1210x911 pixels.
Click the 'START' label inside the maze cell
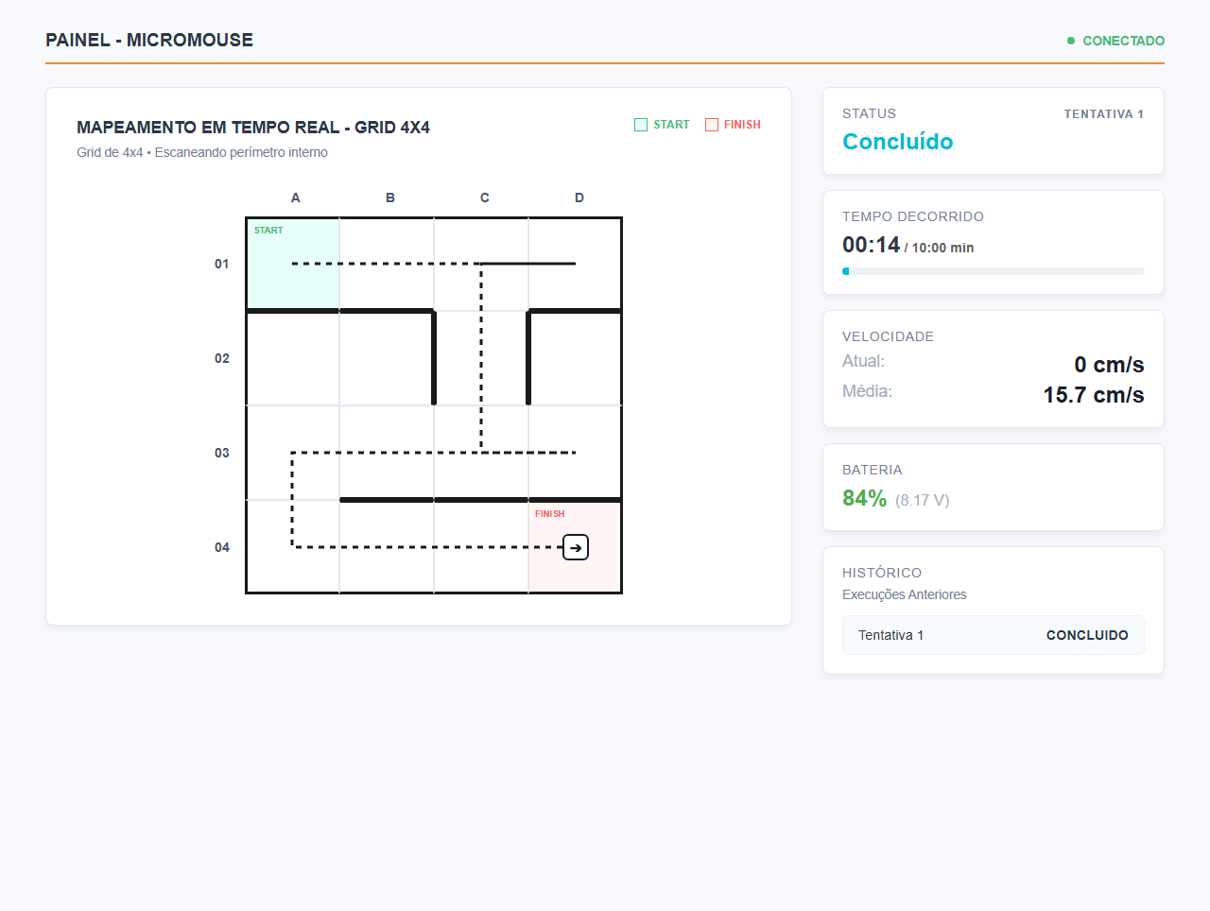(268, 231)
